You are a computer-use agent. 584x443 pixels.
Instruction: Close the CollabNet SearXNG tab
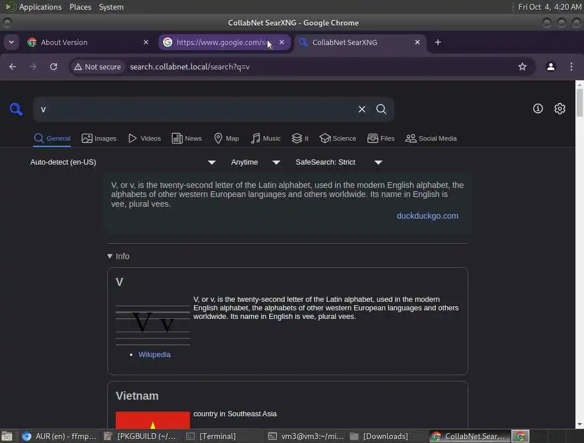417,42
